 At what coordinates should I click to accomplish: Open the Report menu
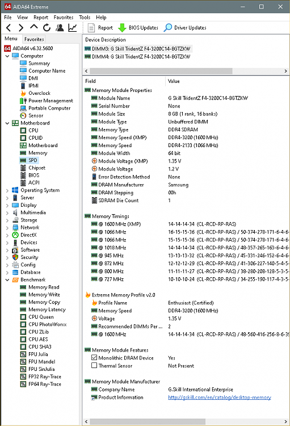point(41,18)
